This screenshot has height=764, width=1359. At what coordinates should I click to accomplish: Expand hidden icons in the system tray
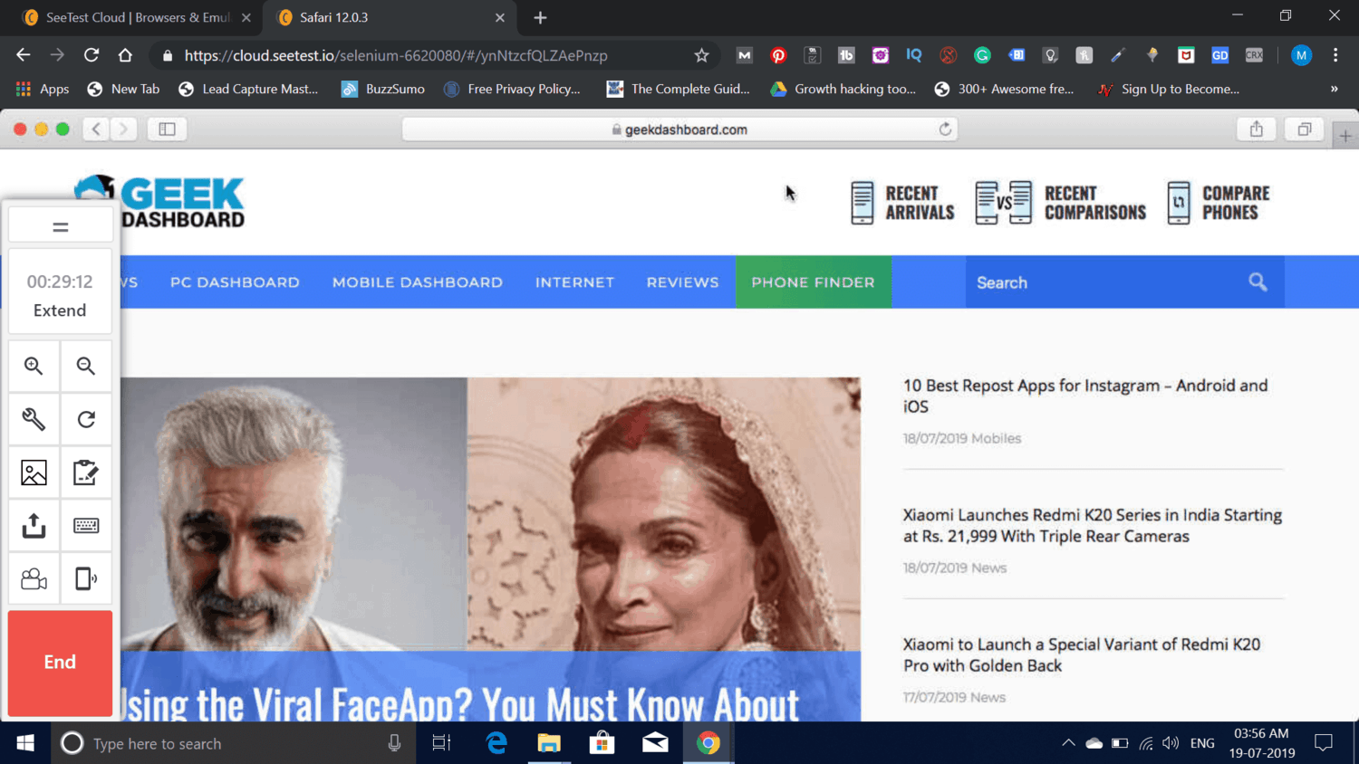[x=1069, y=742]
